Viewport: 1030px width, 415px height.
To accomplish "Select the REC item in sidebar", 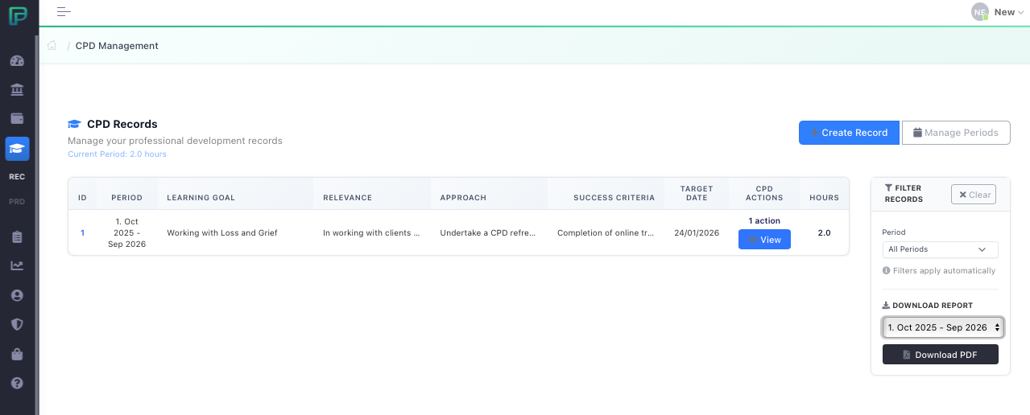I will coord(17,177).
